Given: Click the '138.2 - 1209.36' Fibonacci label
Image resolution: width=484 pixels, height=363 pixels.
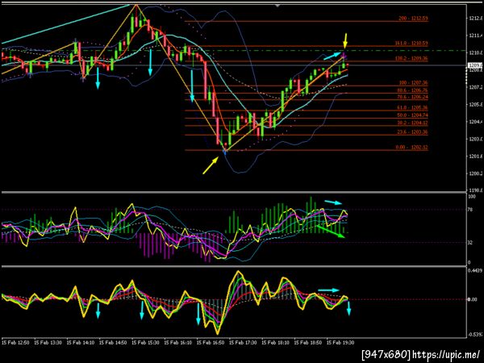Looking at the screenshot, I should coord(411,58).
